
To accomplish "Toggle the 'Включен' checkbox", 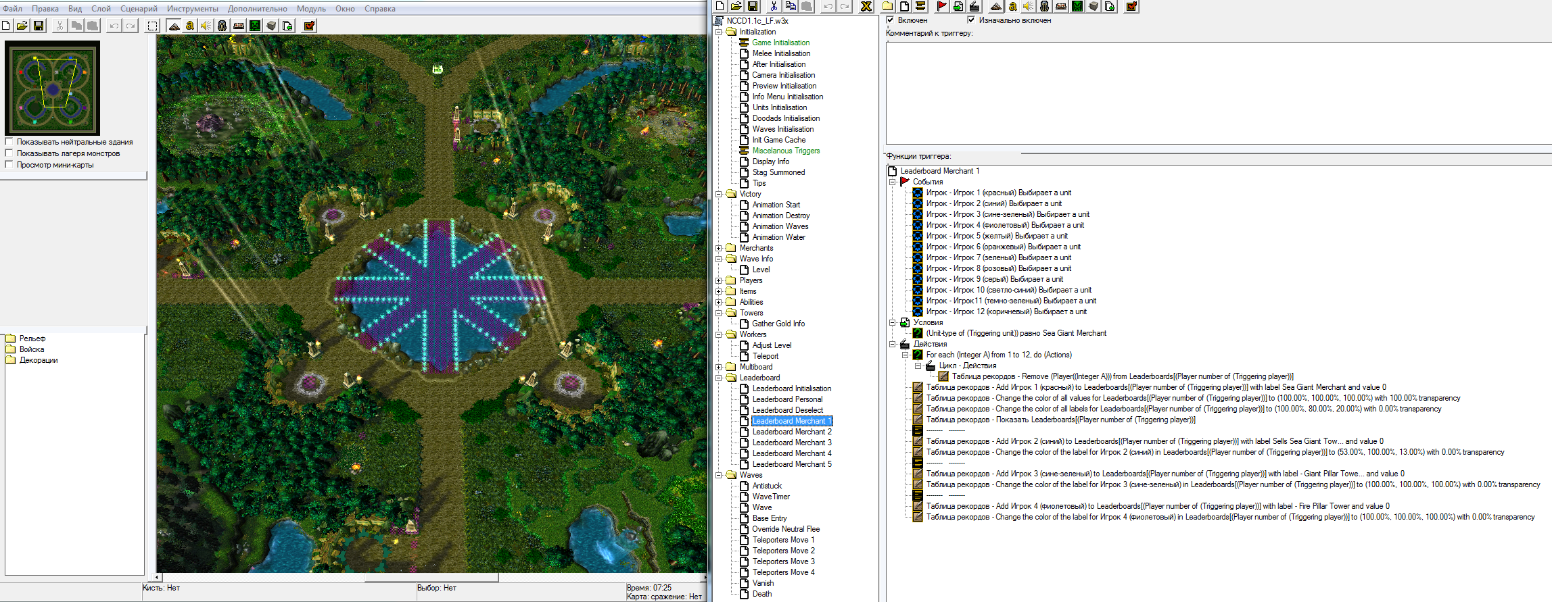I will point(890,20).
